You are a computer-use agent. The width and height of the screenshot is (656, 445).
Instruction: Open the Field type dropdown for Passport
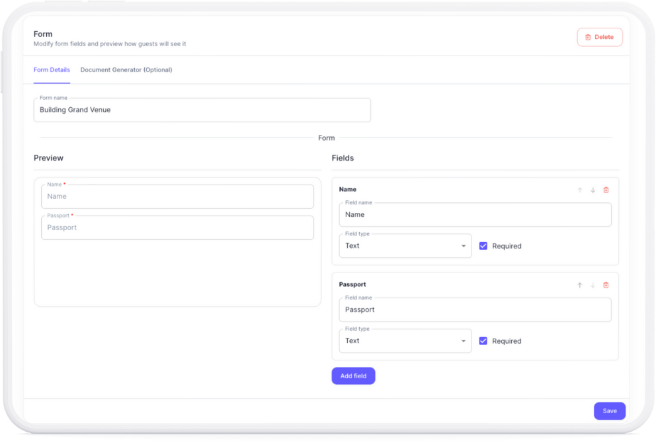[405, 341]
